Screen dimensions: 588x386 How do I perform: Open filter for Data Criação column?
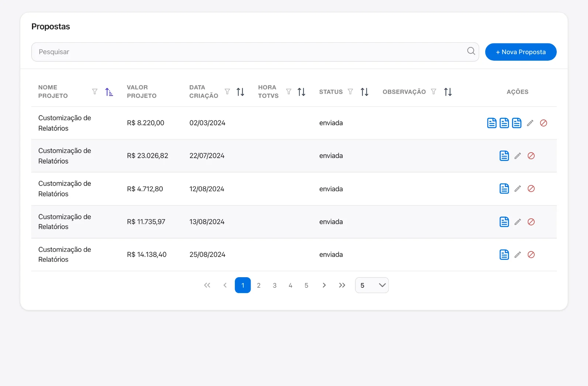[x=227, y=92]
